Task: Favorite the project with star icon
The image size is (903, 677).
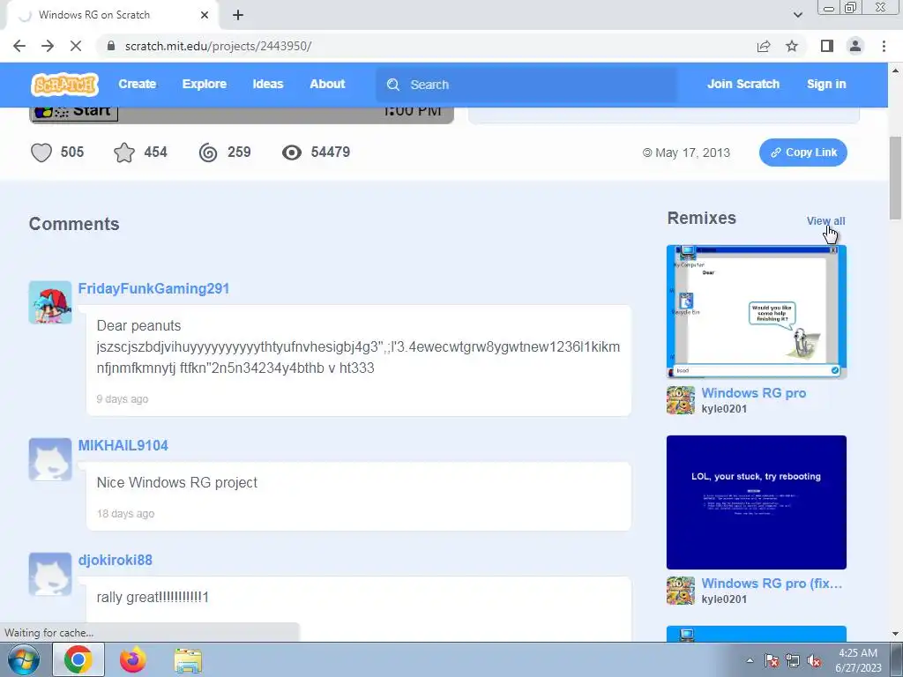Action: (x=123, y=153)
